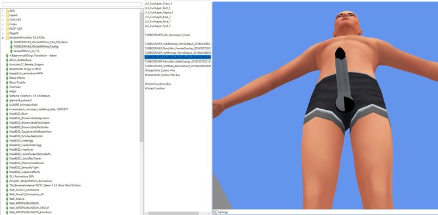Select bioaddict's_animations4WW package

(26, 74)
